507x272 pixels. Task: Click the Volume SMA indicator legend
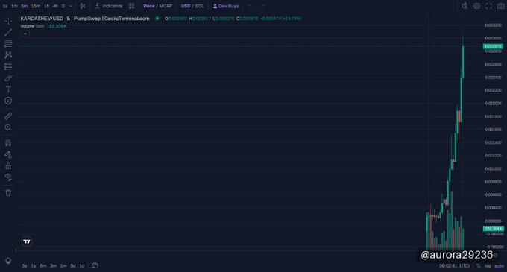43,26
